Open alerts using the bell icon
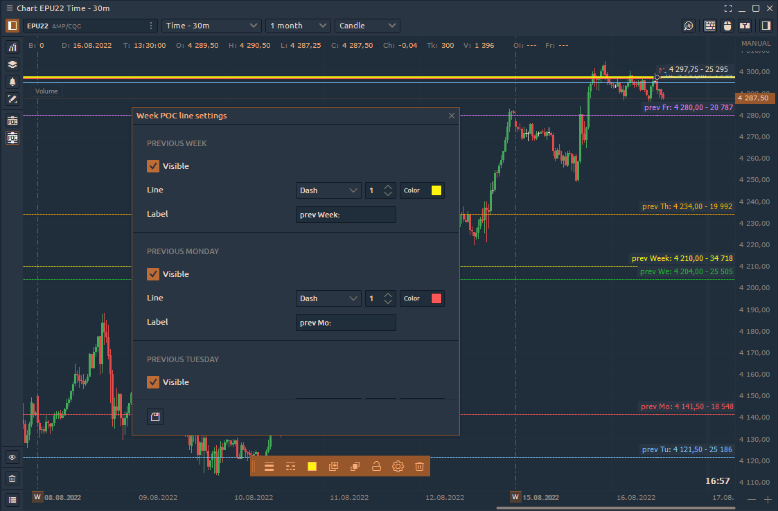The image size is (778, 511). [12, 82]
